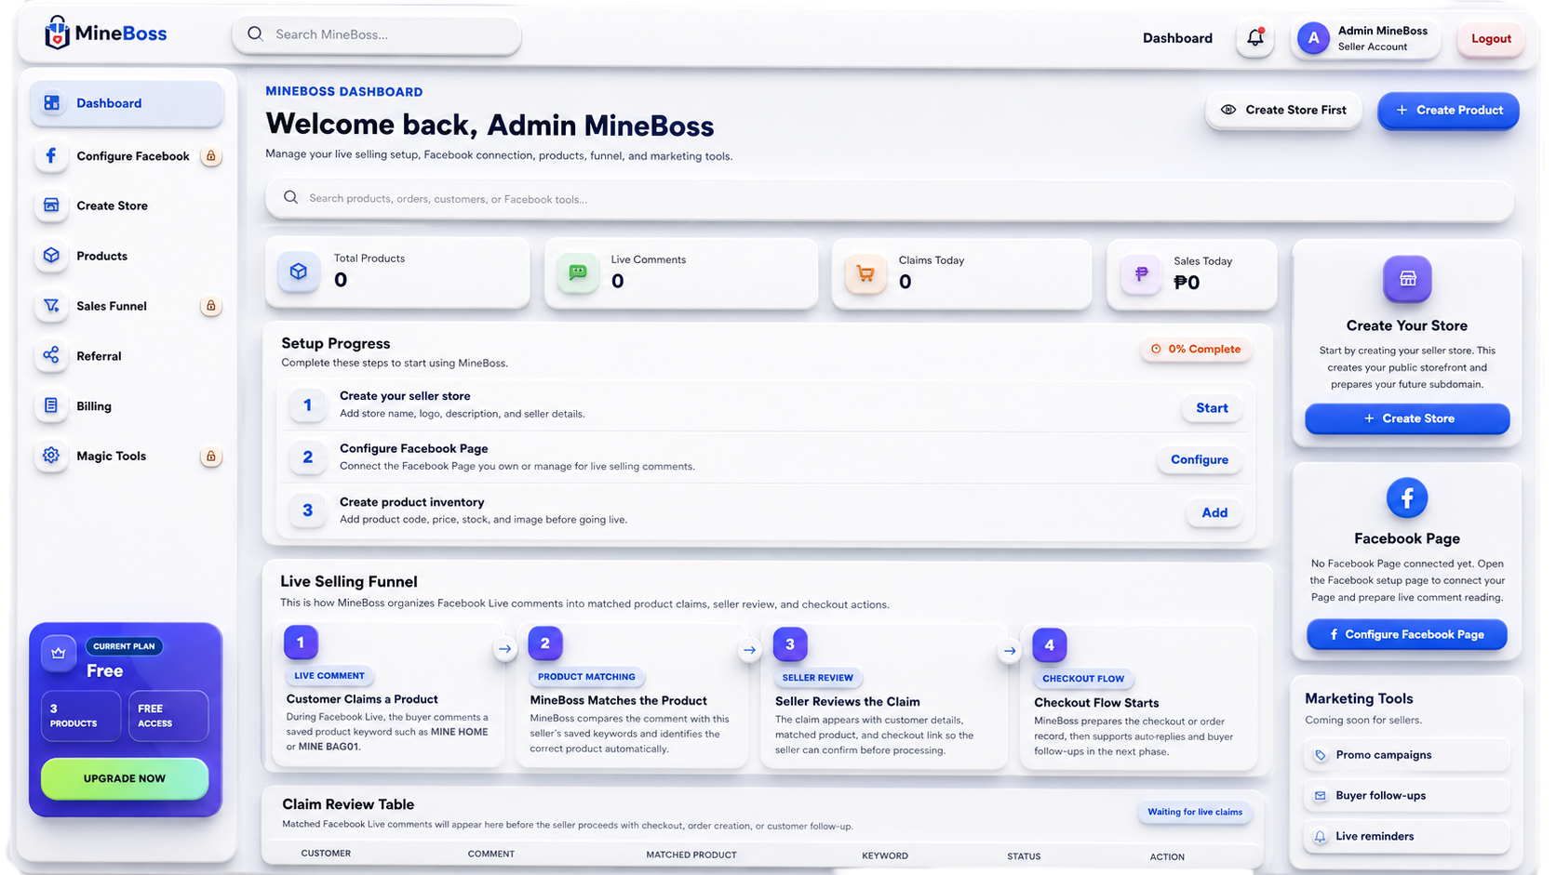Click the Total Products cube icon
1556x875 pixels.
click(x=299, y=272)
